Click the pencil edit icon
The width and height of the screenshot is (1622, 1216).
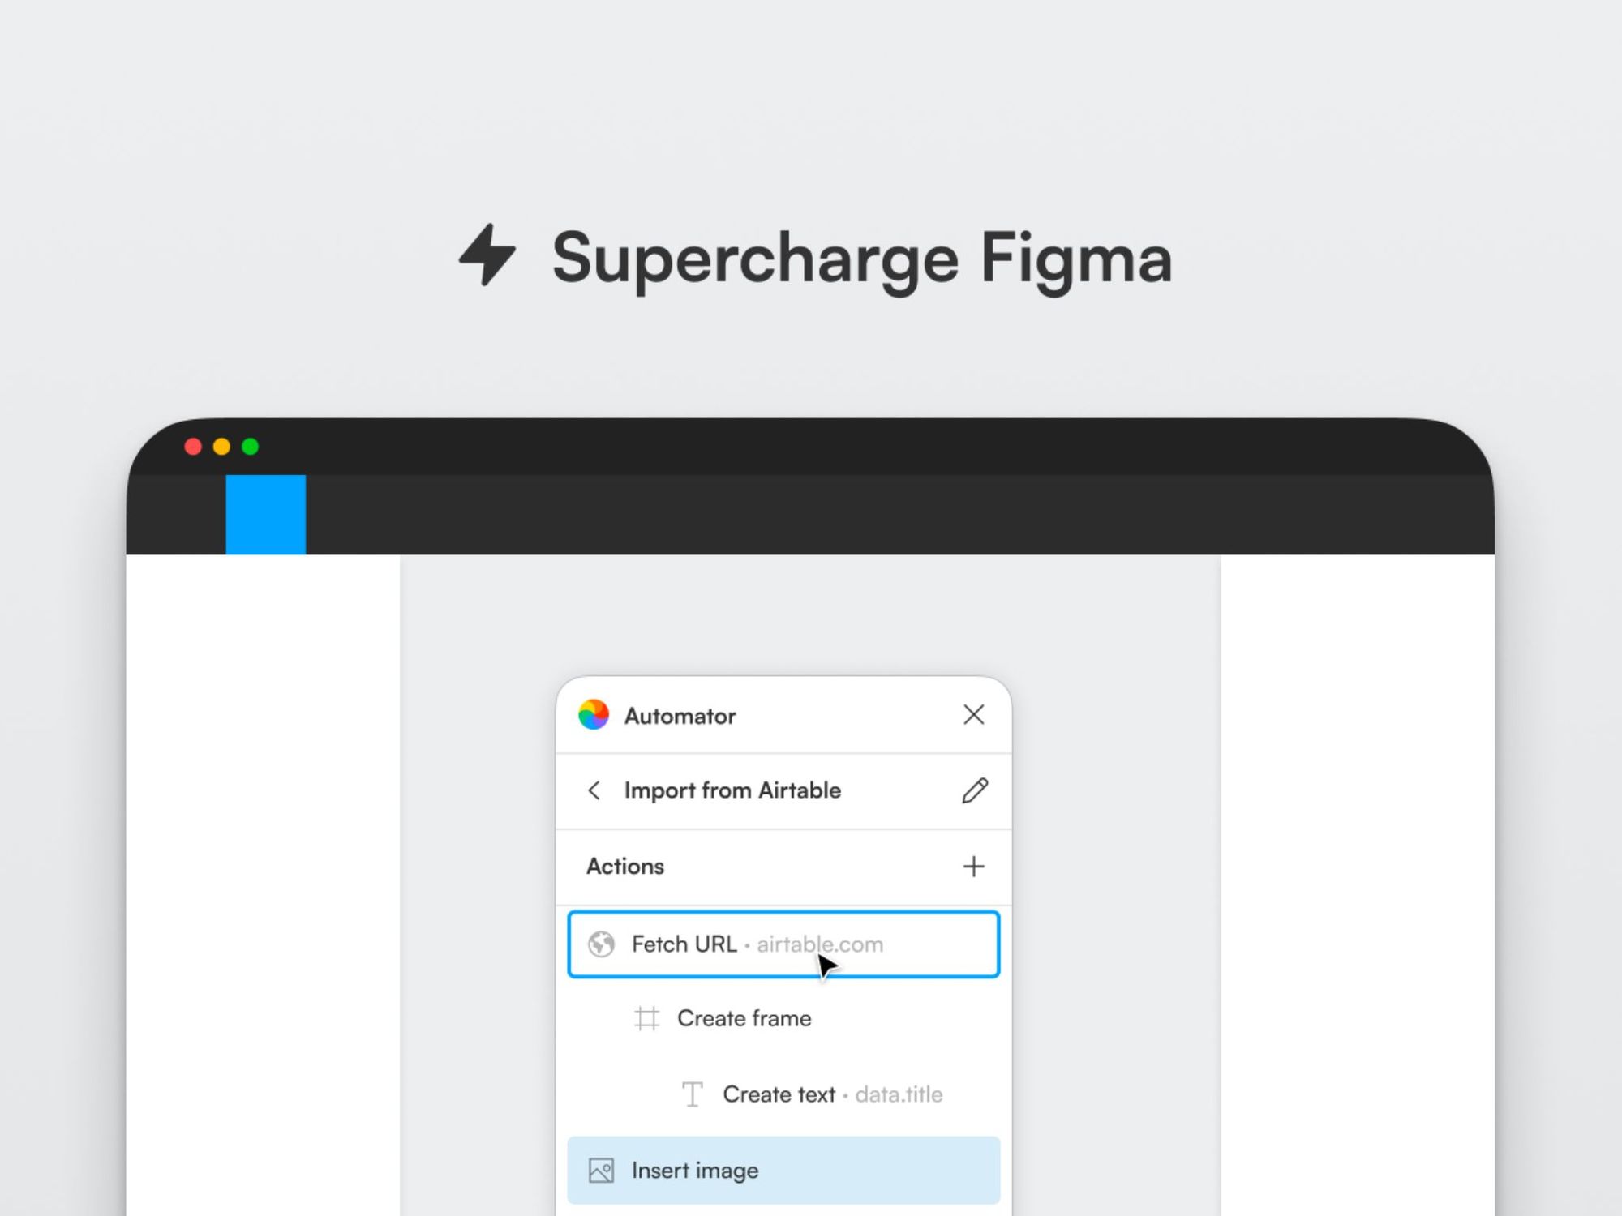tap(974, 790)
